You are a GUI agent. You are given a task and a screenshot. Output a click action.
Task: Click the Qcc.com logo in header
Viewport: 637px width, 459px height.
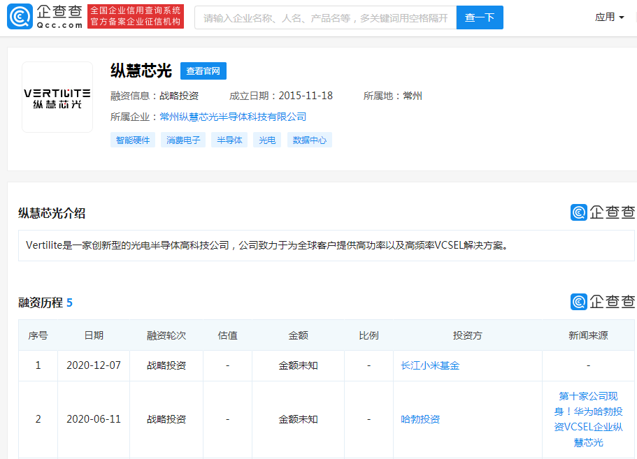(x=45, y=17)
